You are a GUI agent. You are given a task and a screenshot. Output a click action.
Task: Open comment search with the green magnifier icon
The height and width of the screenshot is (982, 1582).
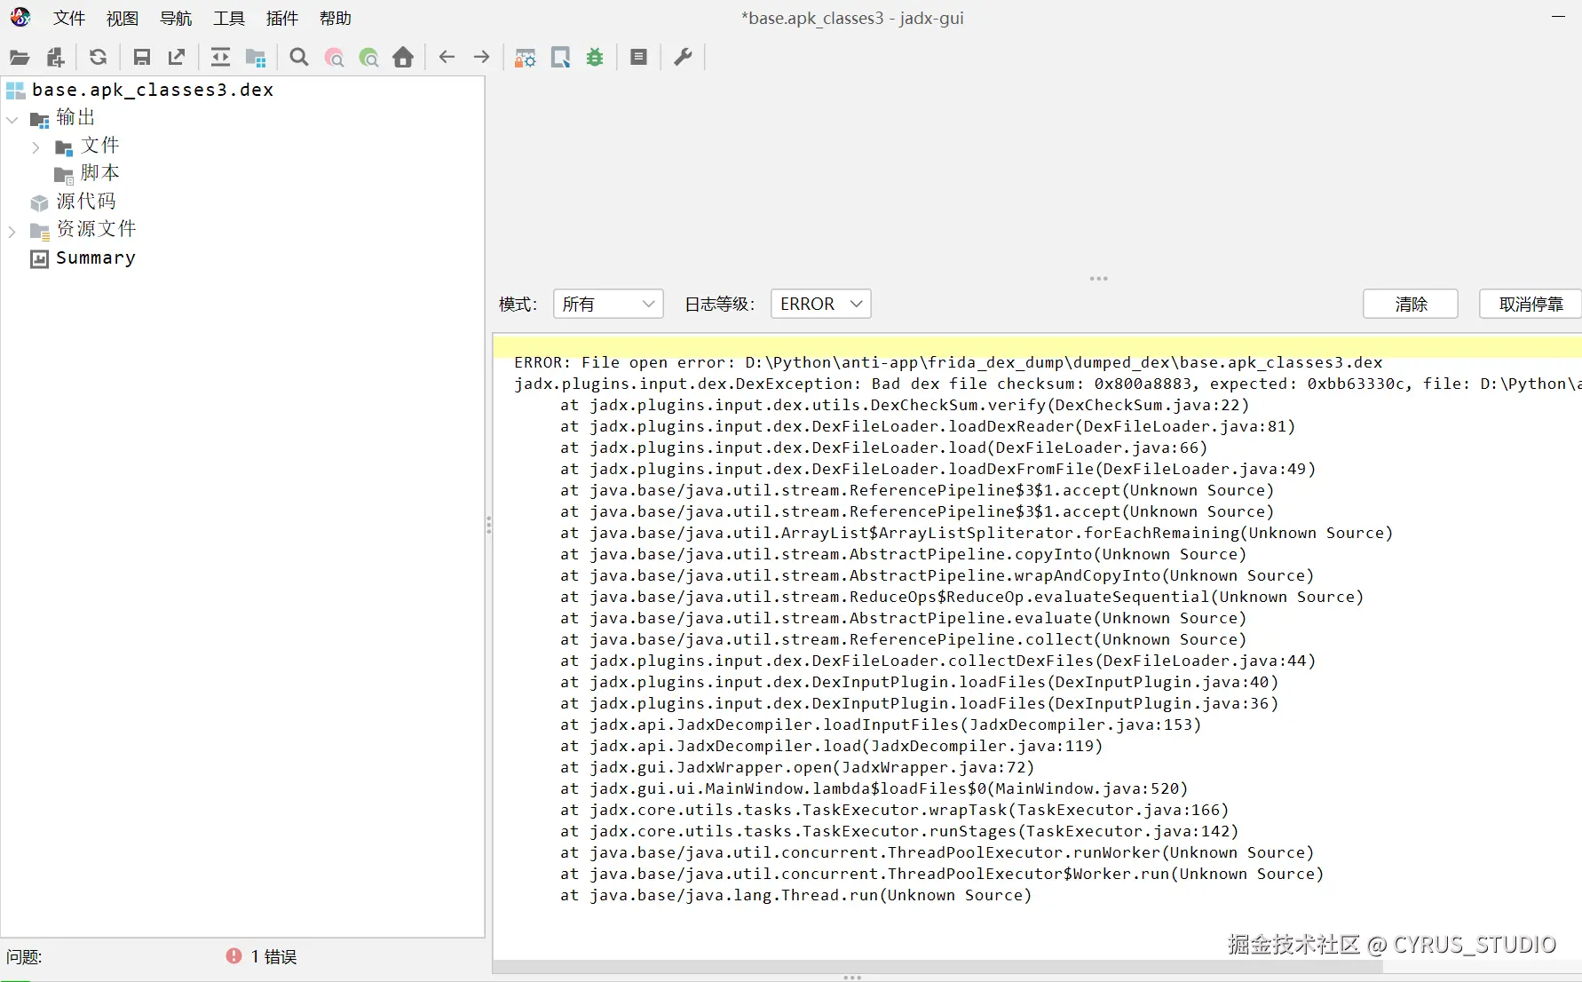[x=368, y=58]
